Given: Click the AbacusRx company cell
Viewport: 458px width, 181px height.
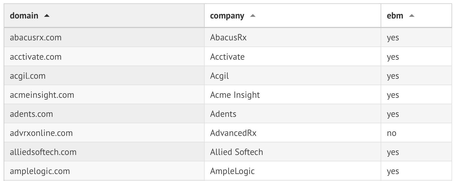Looking at the screenshot, I should coord(228,38).
